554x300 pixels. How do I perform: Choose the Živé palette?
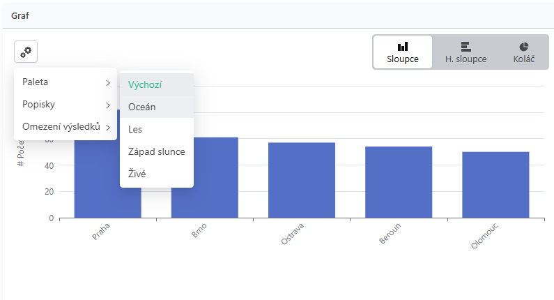(x=157, y=174)
